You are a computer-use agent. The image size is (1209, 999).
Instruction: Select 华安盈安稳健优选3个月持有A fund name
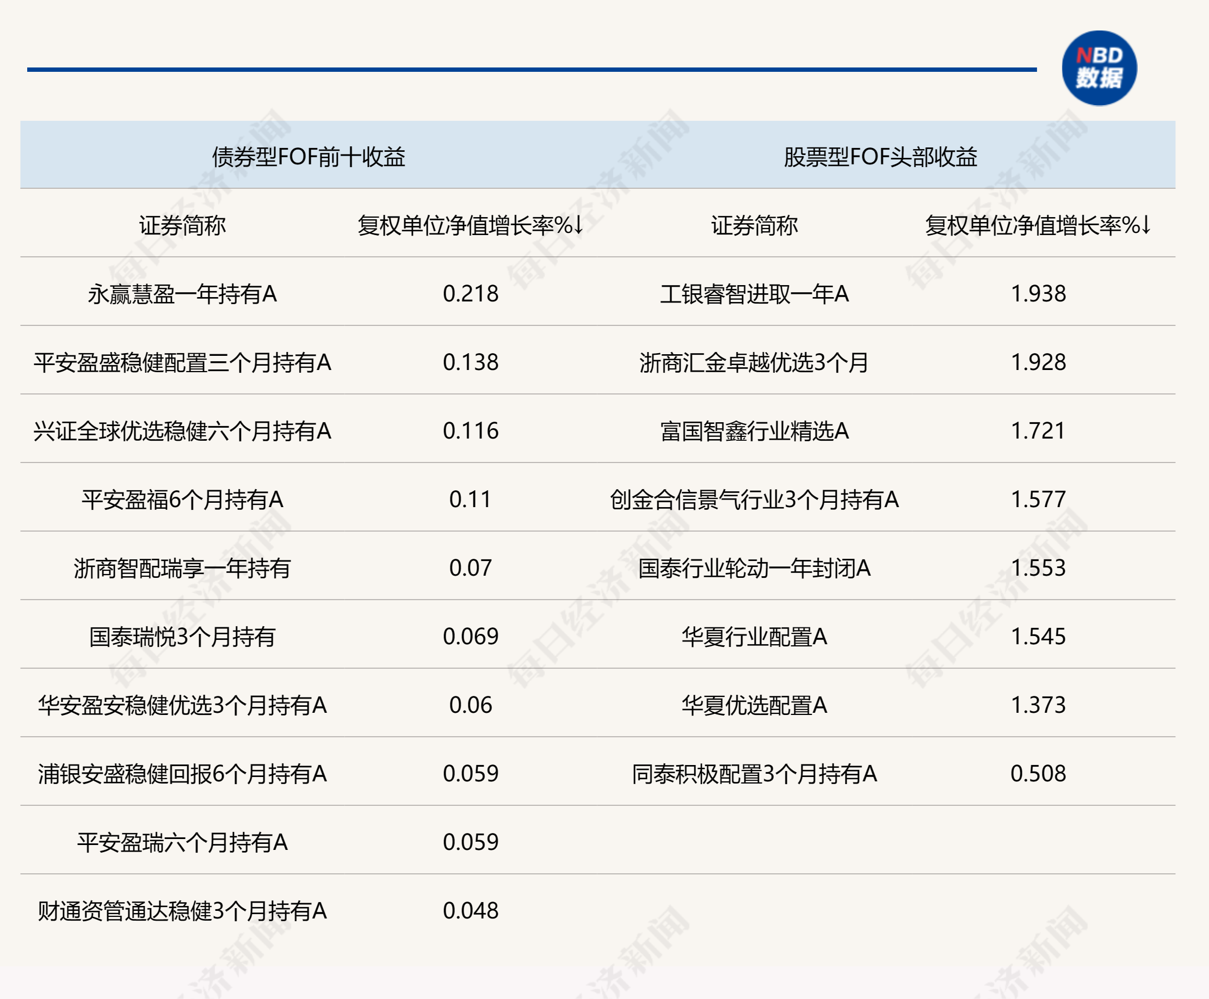182,705
